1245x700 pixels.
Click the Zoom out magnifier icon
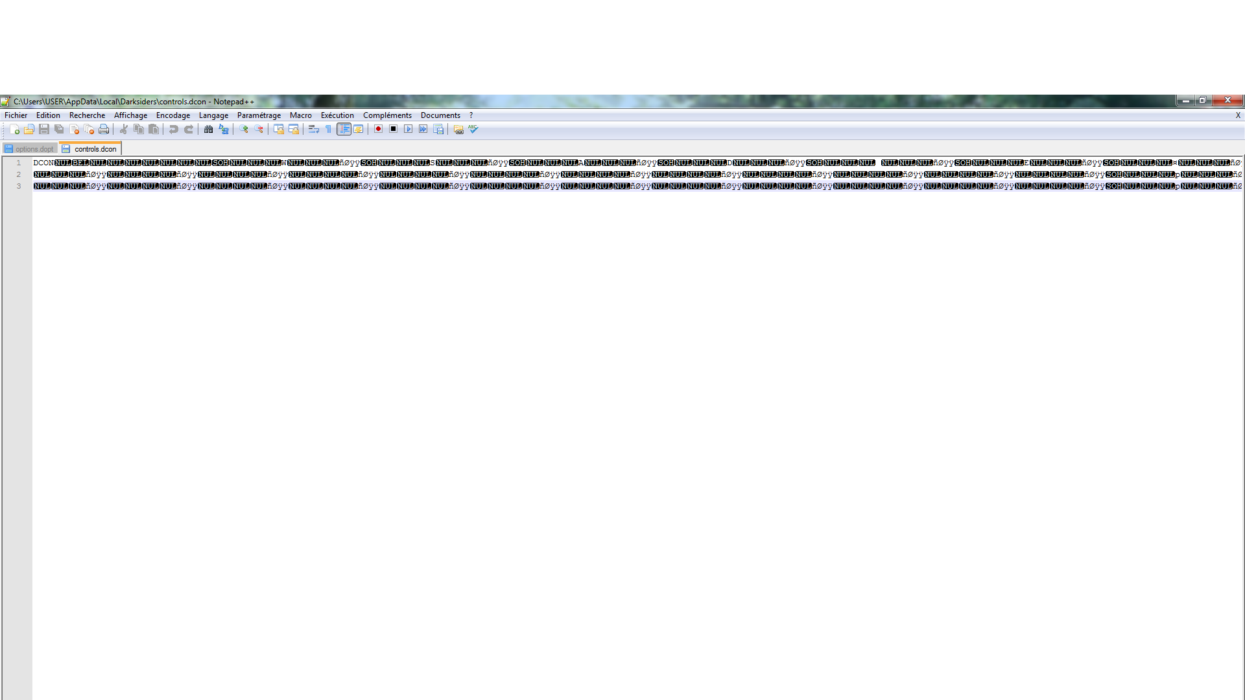click(x=259, y=130)
